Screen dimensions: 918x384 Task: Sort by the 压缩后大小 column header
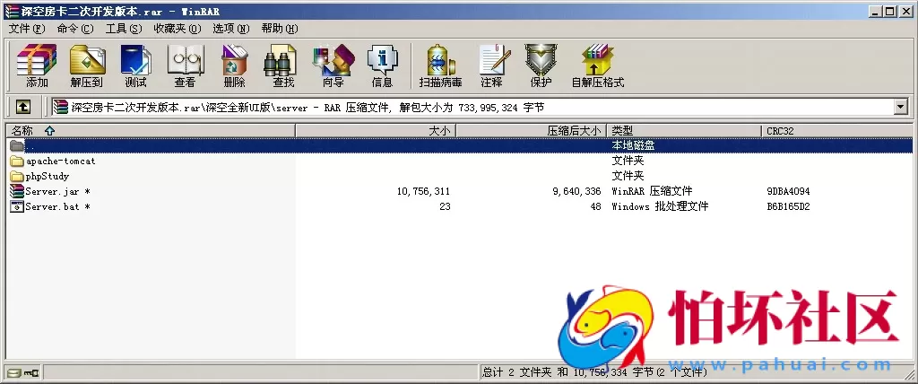click(531, 131)
